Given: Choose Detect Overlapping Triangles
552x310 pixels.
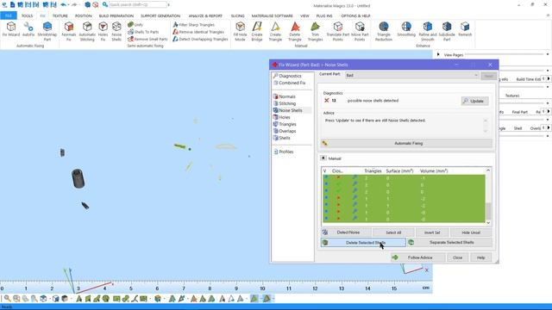Looking at the screenshot, I should pyautogui.click(x=200, y=39).
